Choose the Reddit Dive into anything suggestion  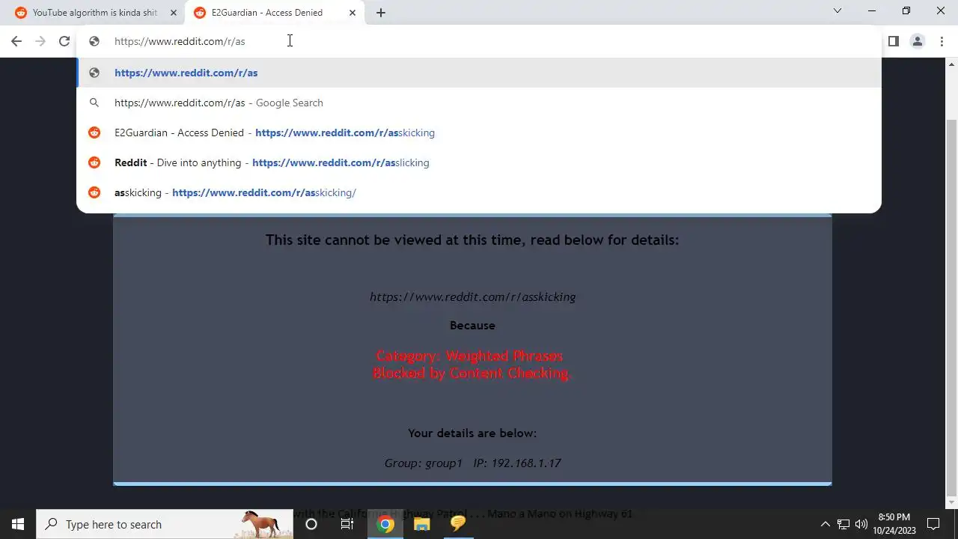(479, 162)
